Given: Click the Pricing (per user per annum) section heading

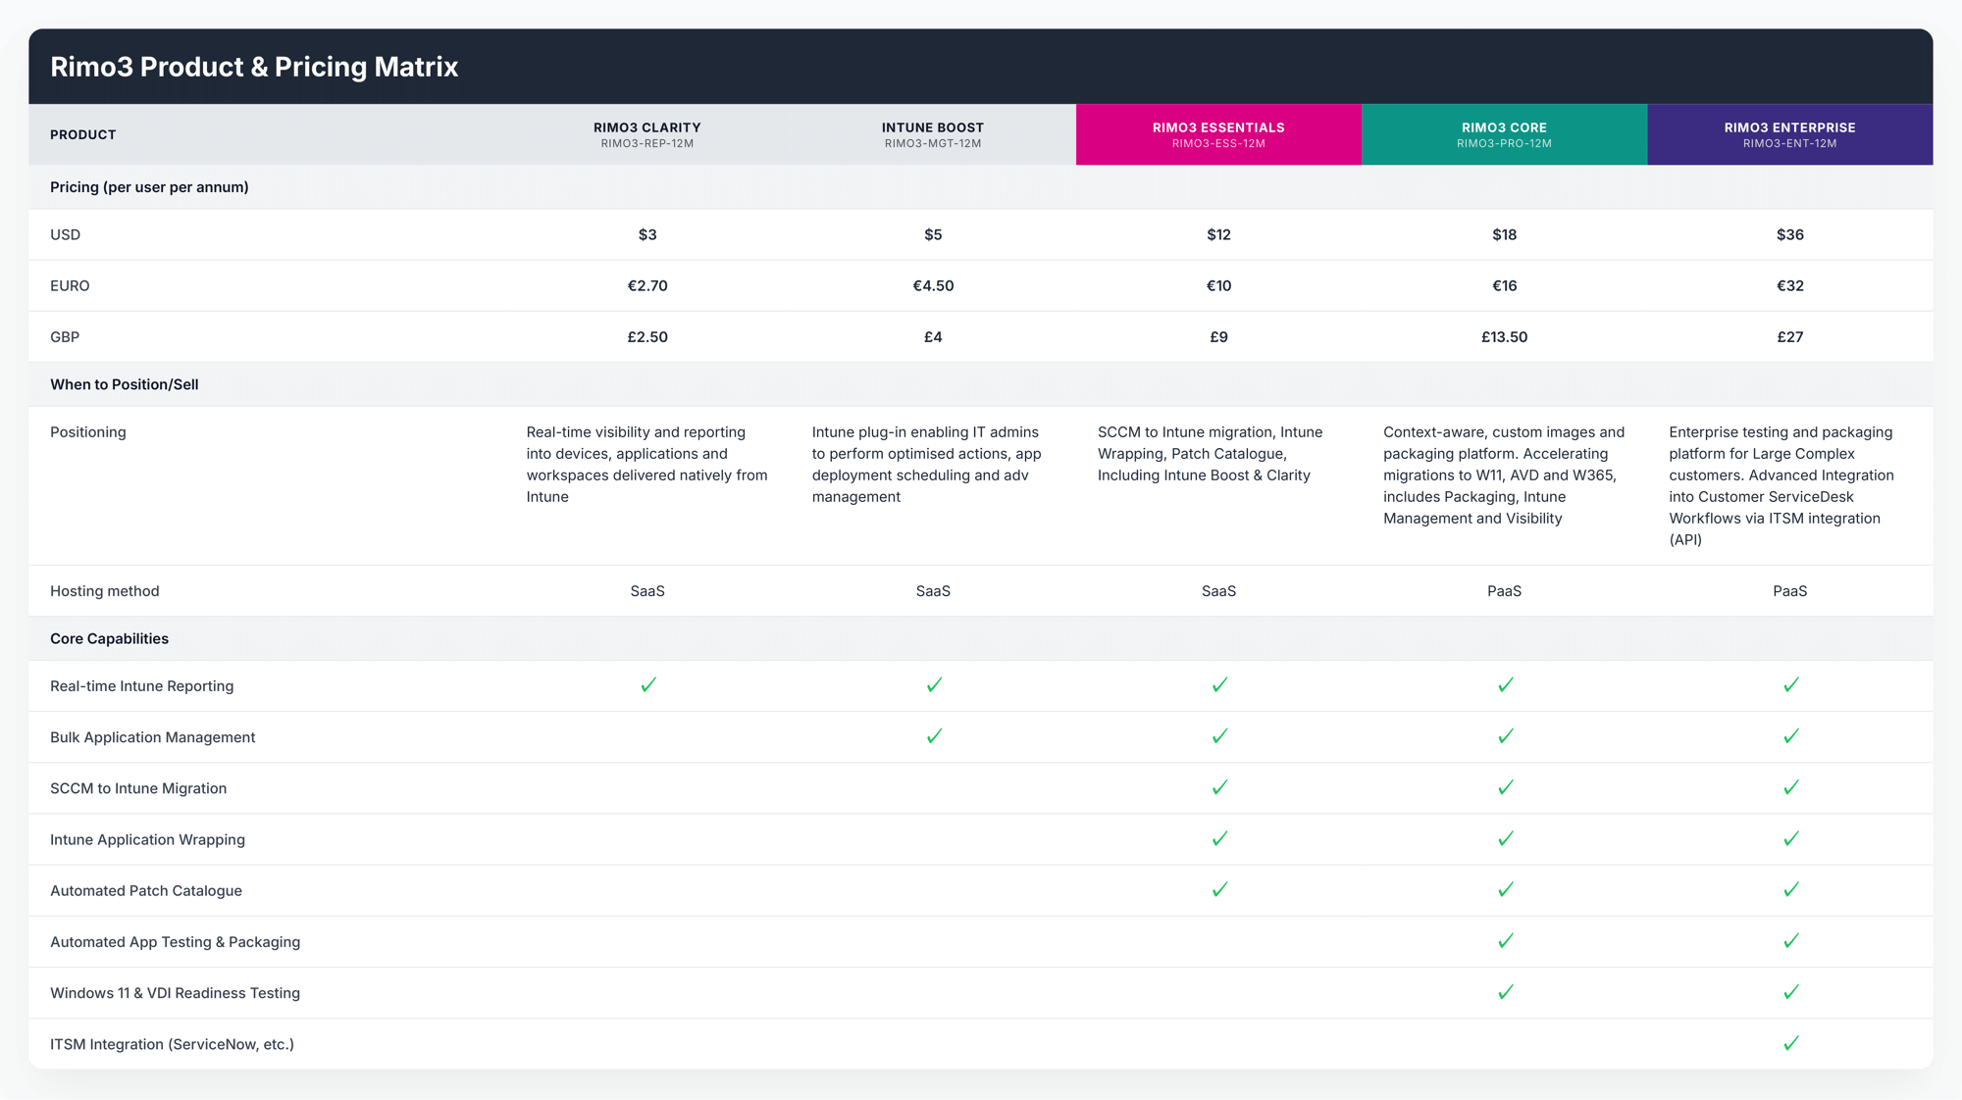Looking at the screenshot, I should [149, 187].
